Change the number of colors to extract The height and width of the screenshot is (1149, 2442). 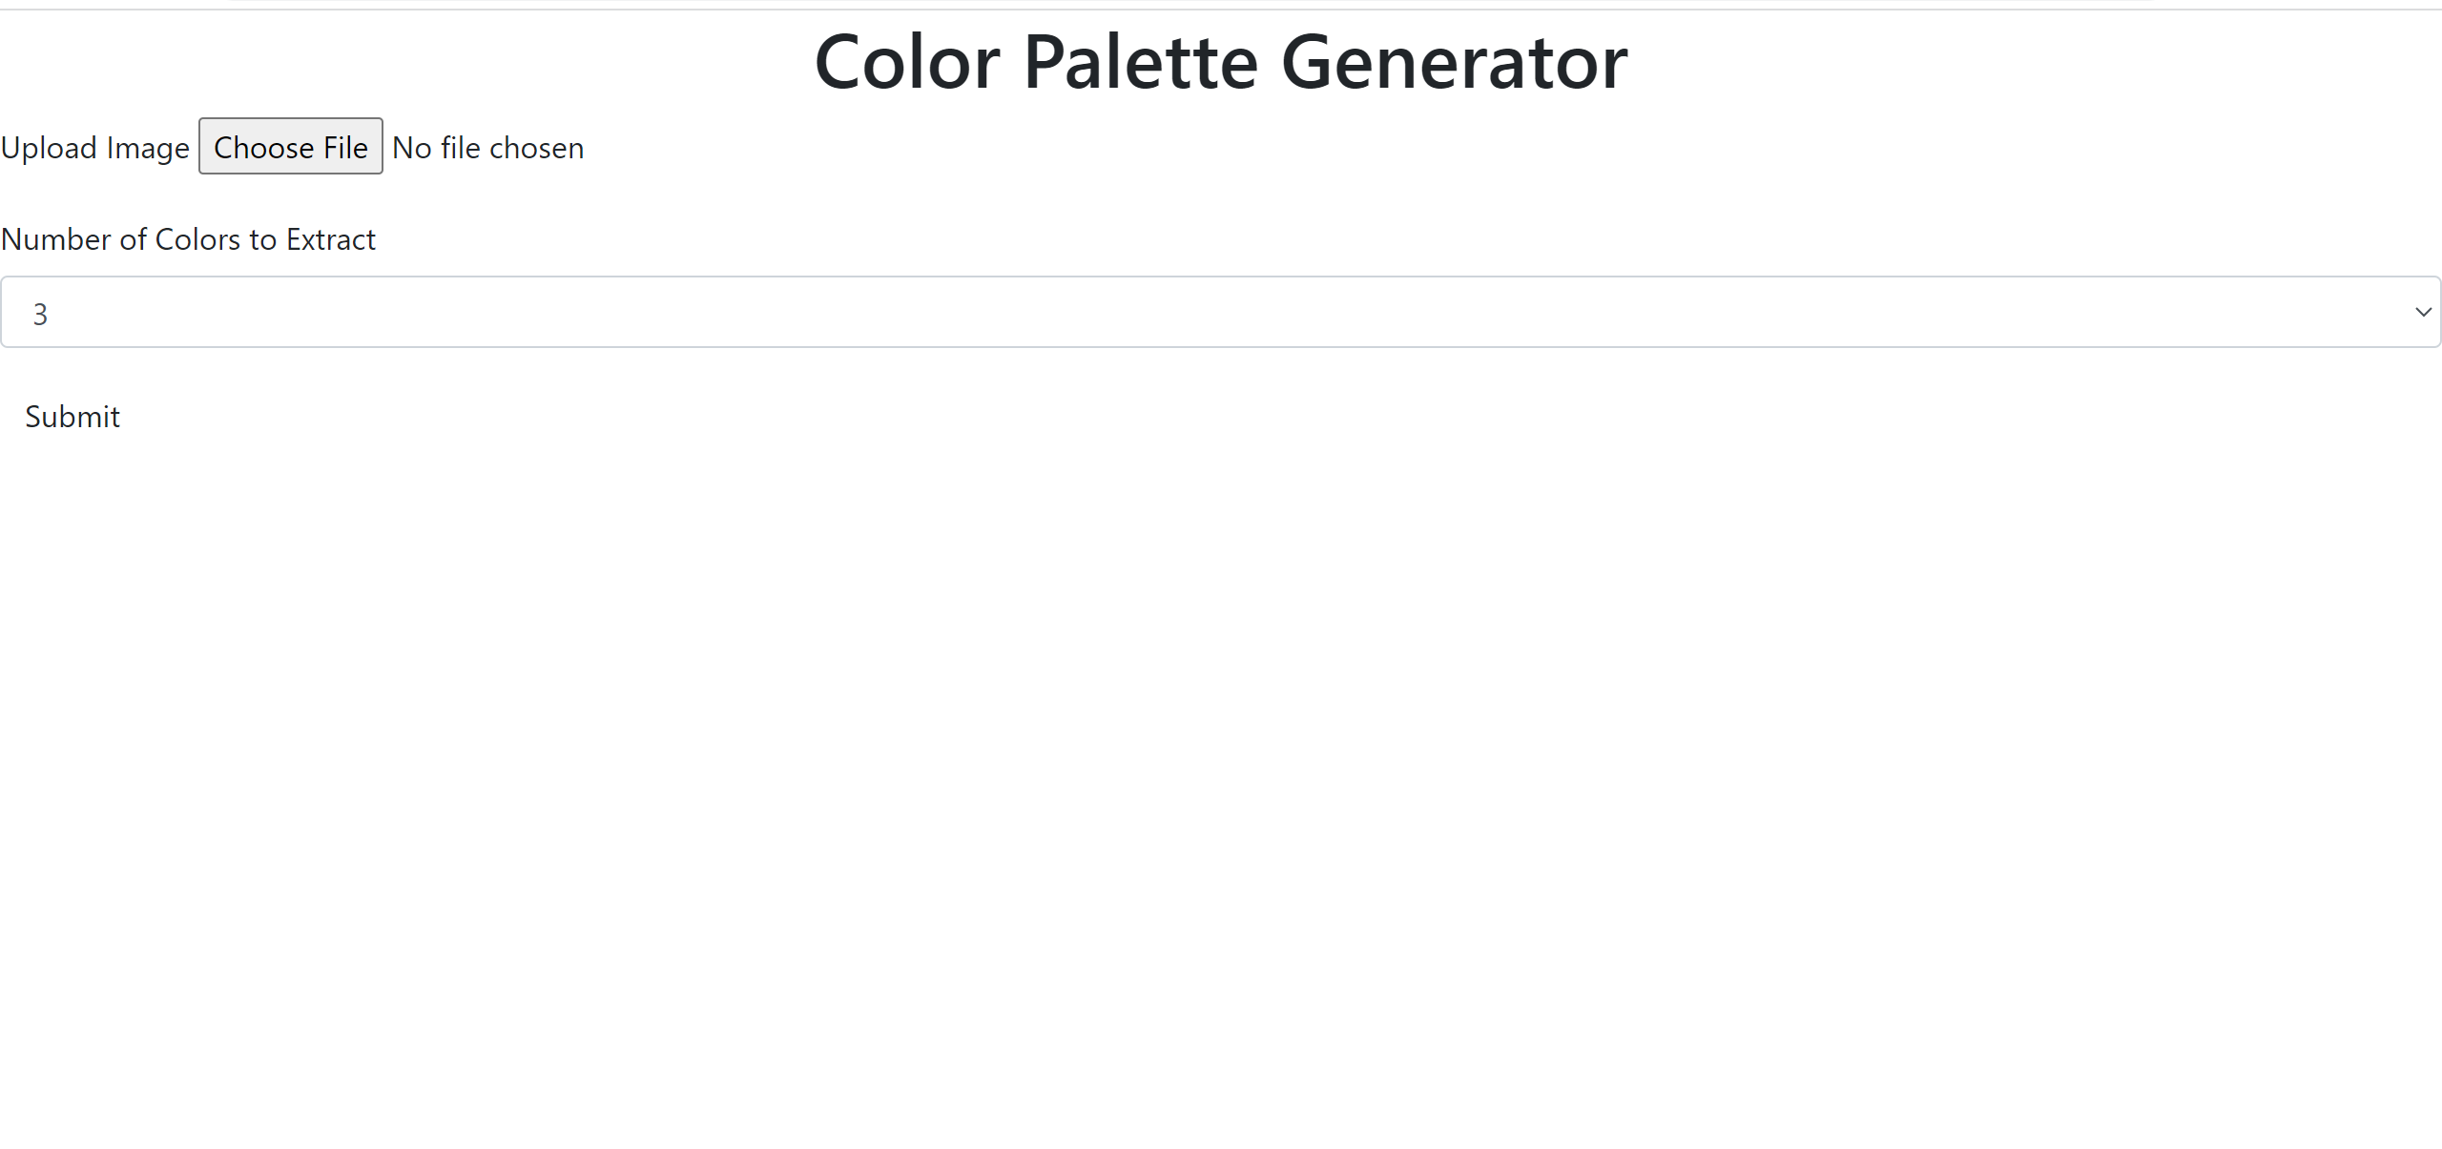click(x=1221, y=312)
